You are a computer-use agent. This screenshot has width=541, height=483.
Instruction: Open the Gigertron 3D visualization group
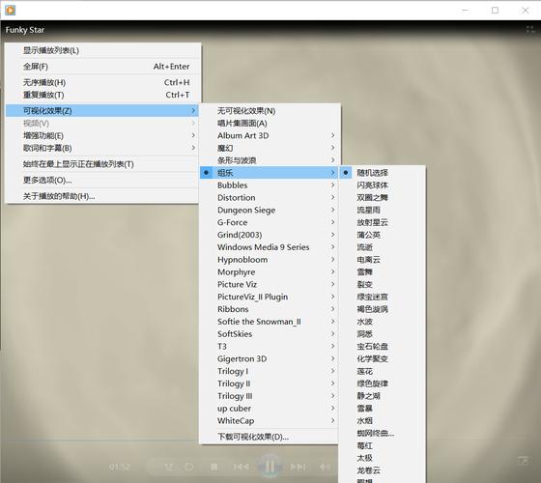[270, 358]
